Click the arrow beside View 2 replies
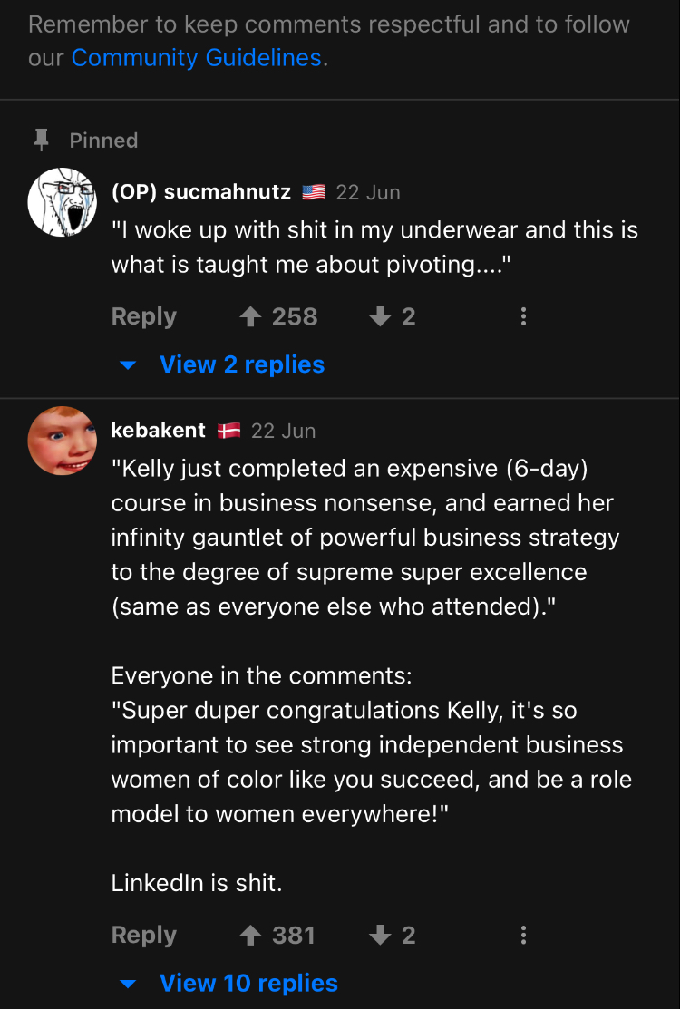680x1009 pixels. [x=129, y=365]
